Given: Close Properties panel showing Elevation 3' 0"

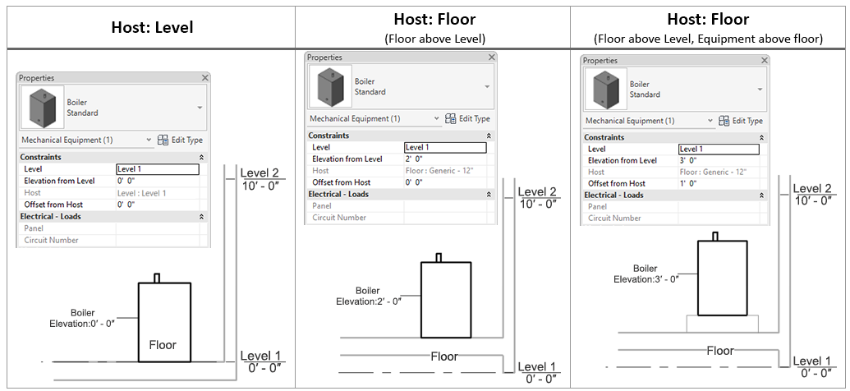Looking at the screenshot, I should click(765, 60).
